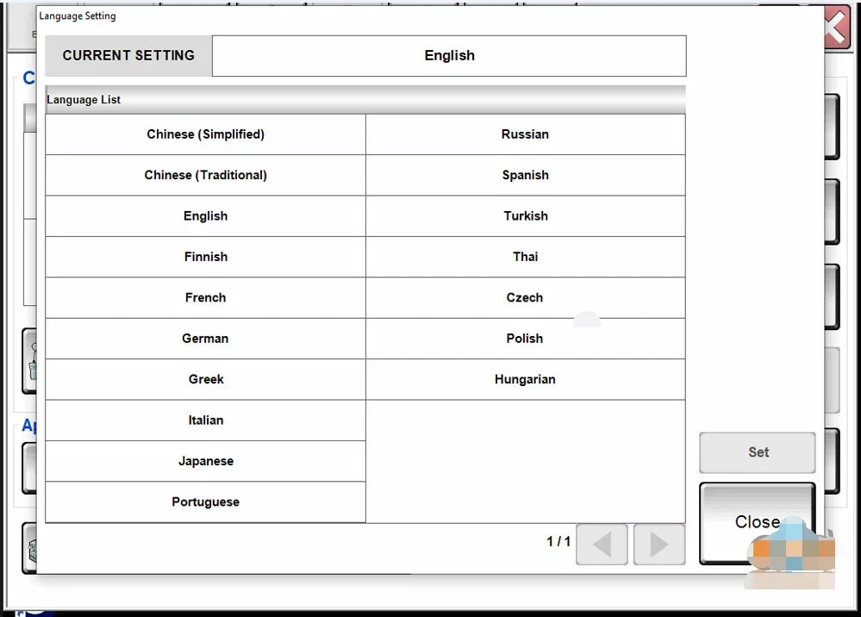Screen dimensions: 861x617
Task: Select Polish from the language list
Action: tap(525, 339)
